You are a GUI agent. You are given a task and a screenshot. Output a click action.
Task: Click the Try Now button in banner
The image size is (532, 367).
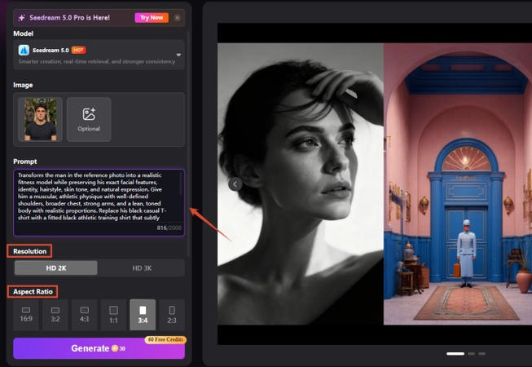click(152, 18)
